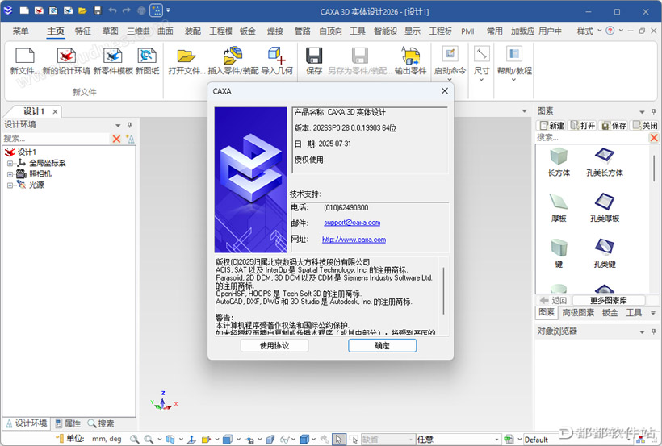Switch to the 装配 ribbon tab
This screenshot has width=662, height=446.
pyautogui.click(x=192, y=31)
